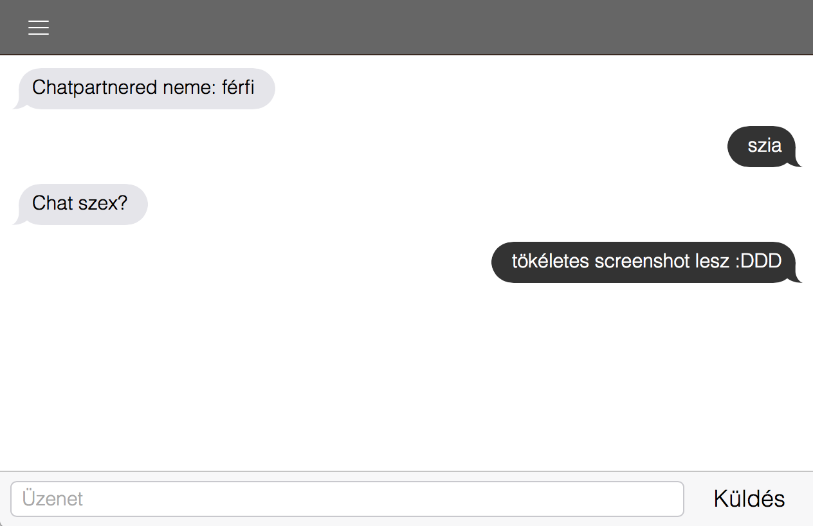Open the hamburger menu in the header
The height and width of the screenshot is (526, 813).
[39, 28]
